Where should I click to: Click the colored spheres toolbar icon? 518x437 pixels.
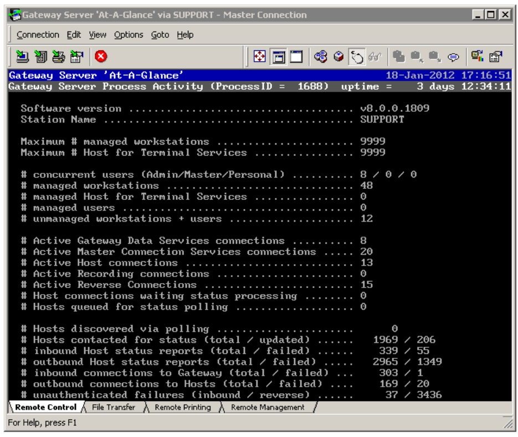tap(320, 56)
